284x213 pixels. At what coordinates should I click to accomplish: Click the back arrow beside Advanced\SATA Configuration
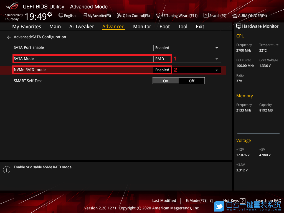point(9,37)
